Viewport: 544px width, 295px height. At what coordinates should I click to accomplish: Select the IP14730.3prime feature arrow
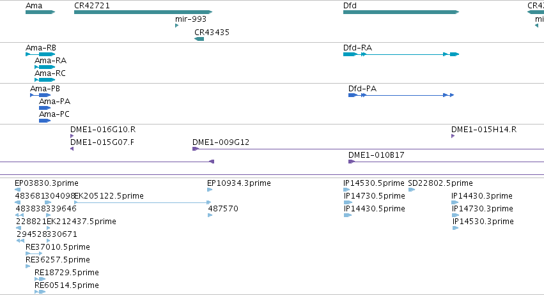(455, 215)
